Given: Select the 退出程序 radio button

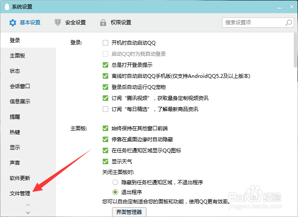Looking at the screenshot, I should click(115, 192).
